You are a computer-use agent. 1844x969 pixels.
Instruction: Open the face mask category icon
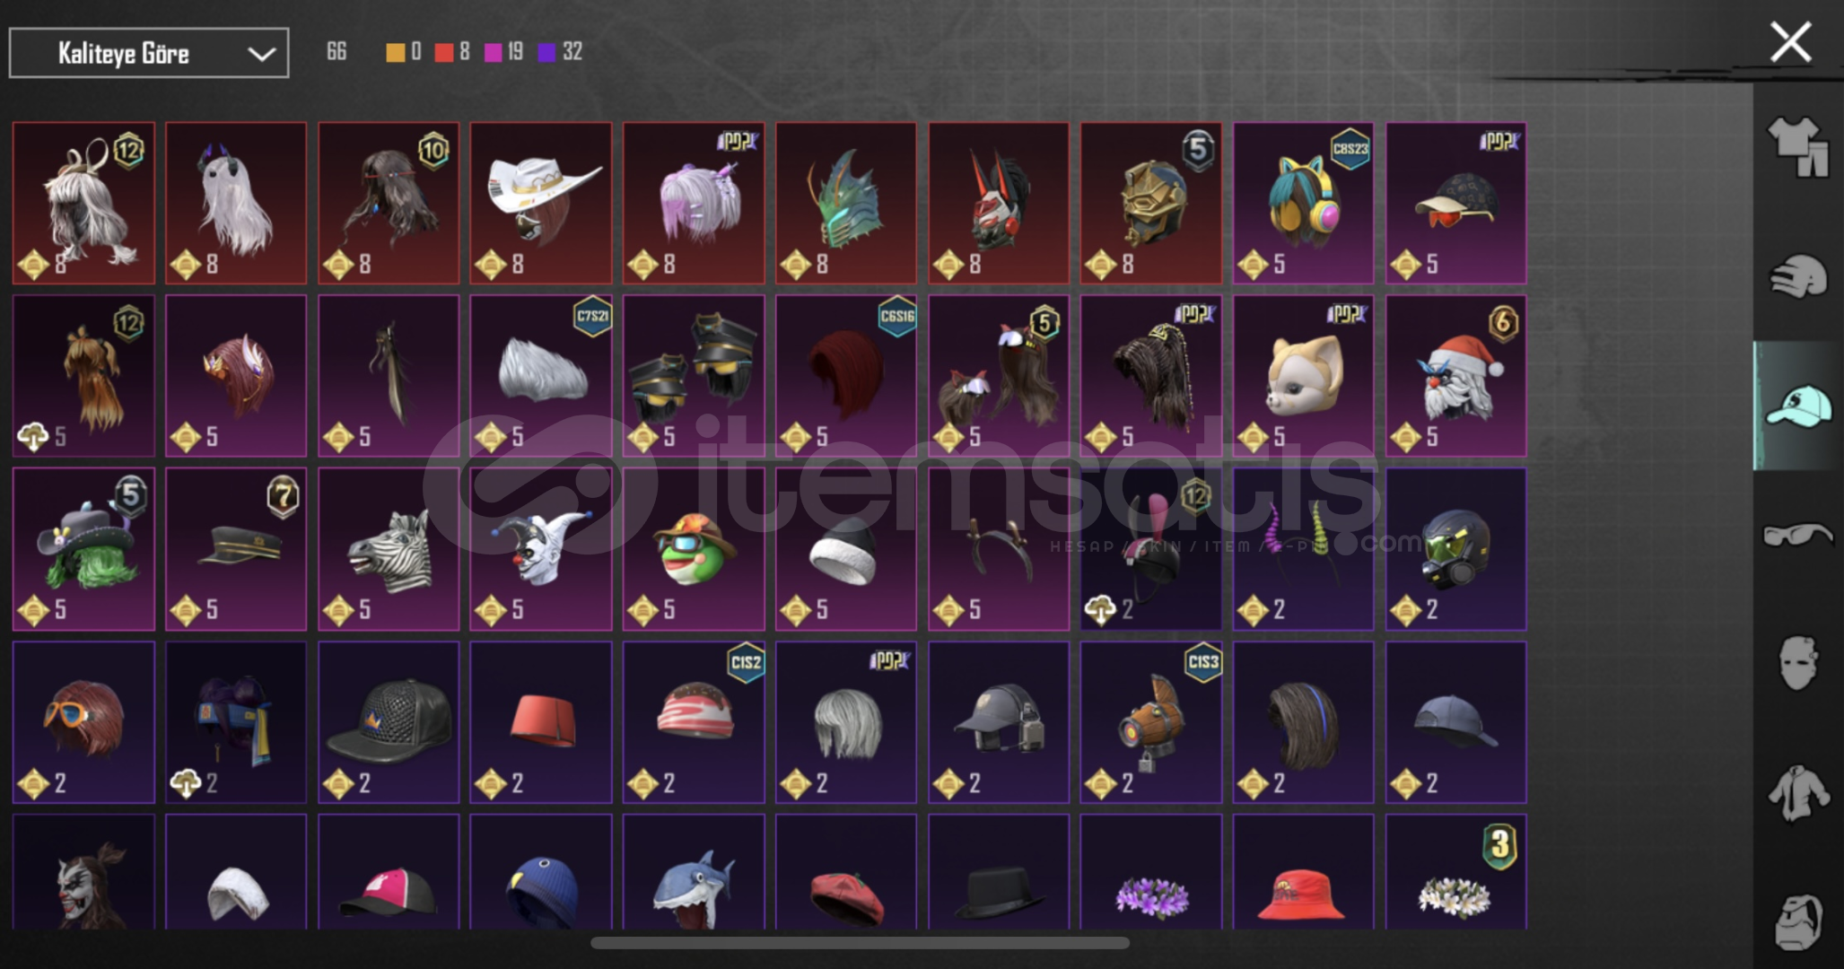(x=1799, y=664)
